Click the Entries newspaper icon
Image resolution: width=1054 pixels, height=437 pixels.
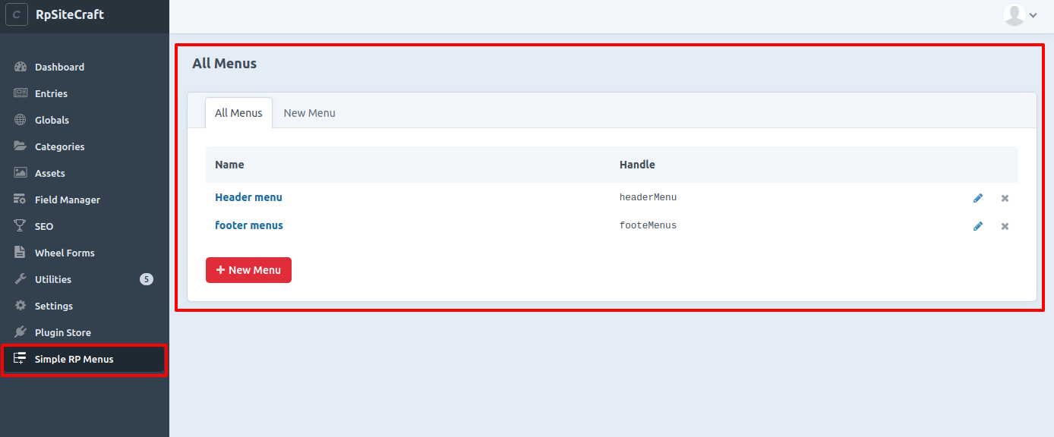(21, 93)
